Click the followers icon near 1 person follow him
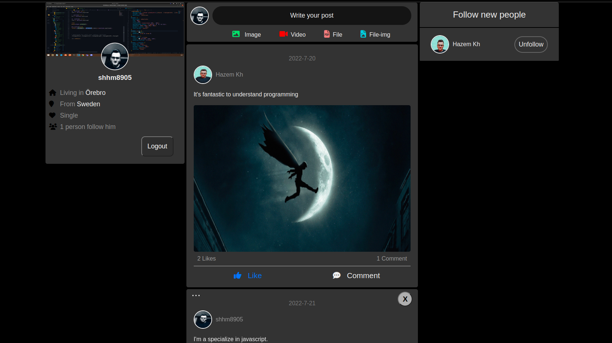Viewport: 612px width, 343px height. pyautogui.click(x=53, y=126)
